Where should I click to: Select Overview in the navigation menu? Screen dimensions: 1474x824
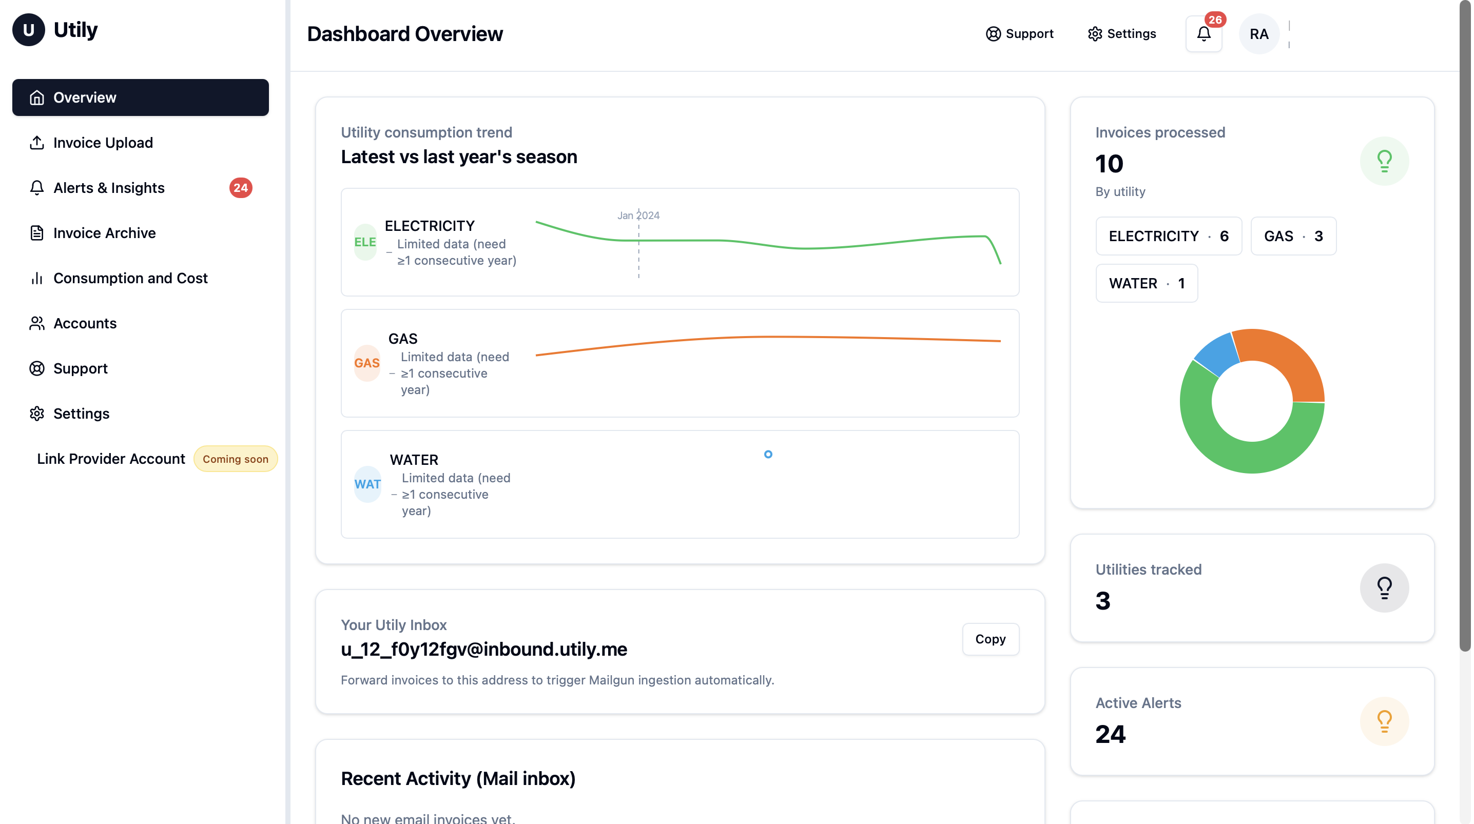click(x=85, y=97)
